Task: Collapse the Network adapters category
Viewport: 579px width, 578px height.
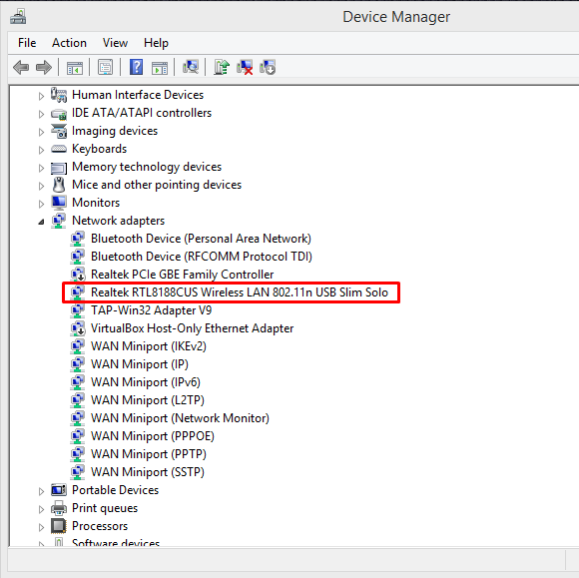Action: (41, 222)
